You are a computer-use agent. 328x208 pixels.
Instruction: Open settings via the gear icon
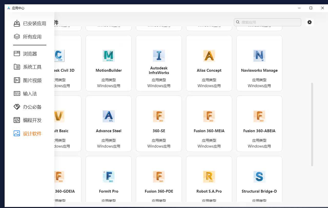310,22
